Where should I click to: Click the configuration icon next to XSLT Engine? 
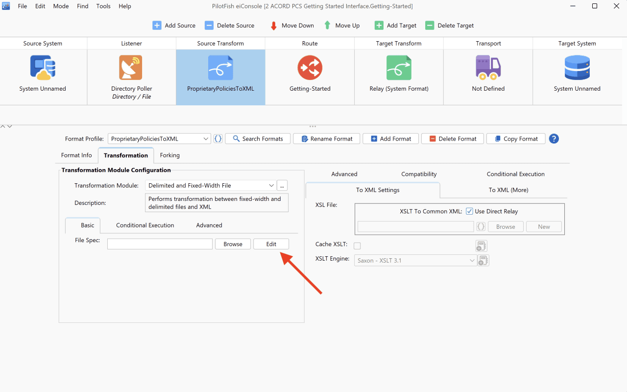[x=483, y=261]
